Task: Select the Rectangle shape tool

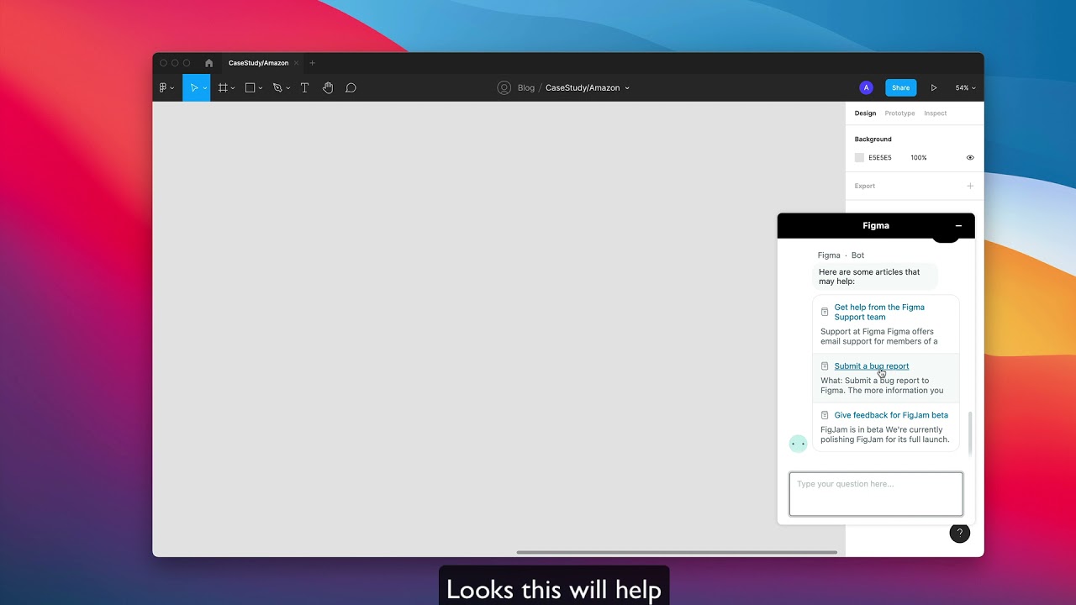Action: click(250, 87)
